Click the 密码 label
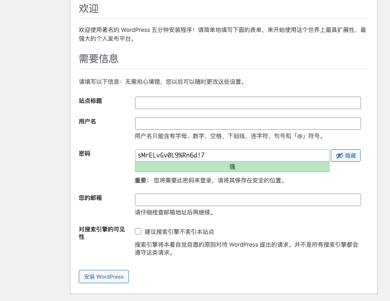Image resolution: width=390 pixels, height=301 pixels. coord(85,153)
